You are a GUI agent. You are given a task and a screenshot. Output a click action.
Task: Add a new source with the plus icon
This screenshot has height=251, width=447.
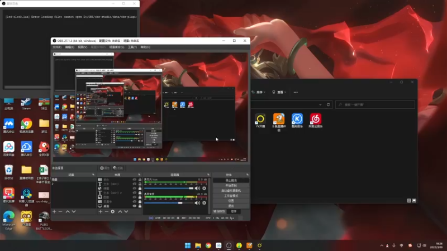click(x=101, y=211)
